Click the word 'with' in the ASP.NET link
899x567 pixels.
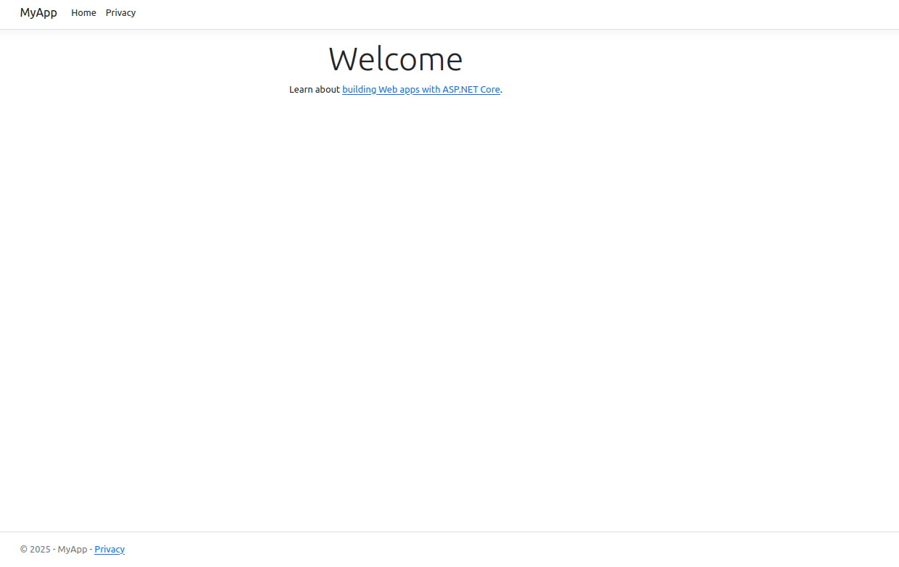point(431,90)
